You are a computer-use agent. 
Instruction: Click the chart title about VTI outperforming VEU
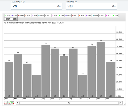[34, 23]
